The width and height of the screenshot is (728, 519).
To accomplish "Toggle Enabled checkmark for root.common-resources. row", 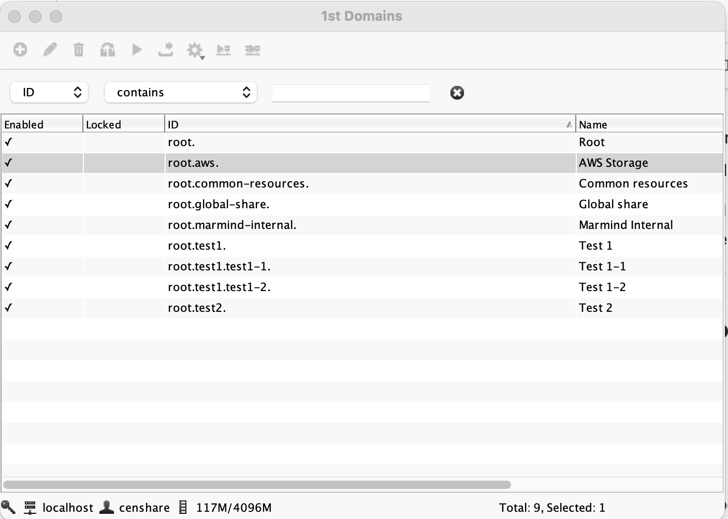I will pos(8,183).
